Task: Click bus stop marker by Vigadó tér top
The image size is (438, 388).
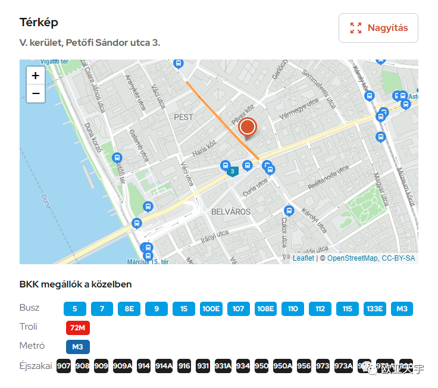Action: point(178,64)
